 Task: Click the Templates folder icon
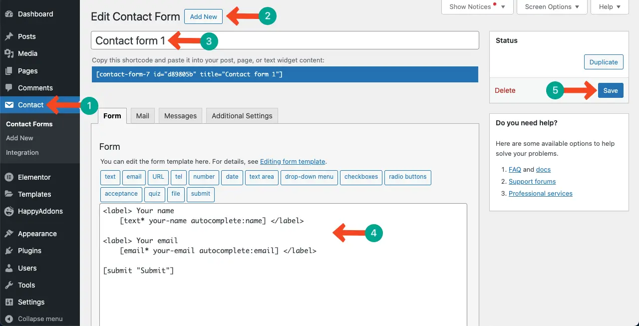click(9, 194)
